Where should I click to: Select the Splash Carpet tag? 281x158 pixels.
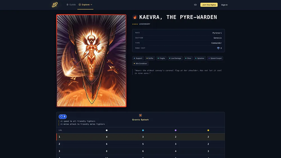coord(215,58)
